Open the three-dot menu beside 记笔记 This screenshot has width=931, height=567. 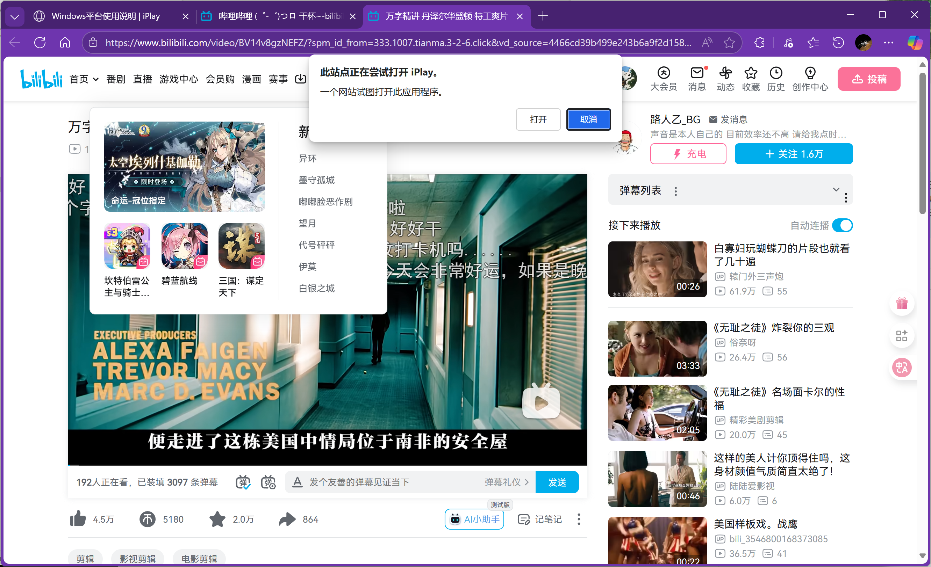pyautogui.click(x=579, y=519)
